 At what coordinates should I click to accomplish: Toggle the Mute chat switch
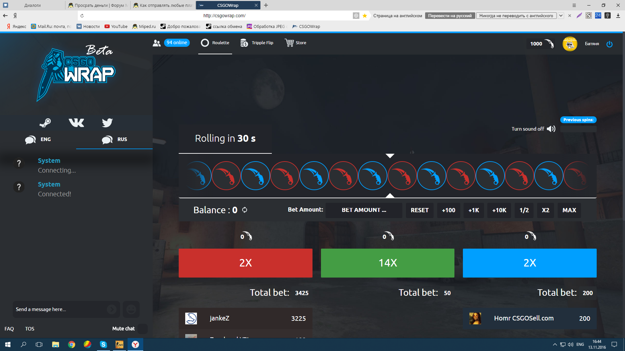pyautogui.click(x=142, y=329)
